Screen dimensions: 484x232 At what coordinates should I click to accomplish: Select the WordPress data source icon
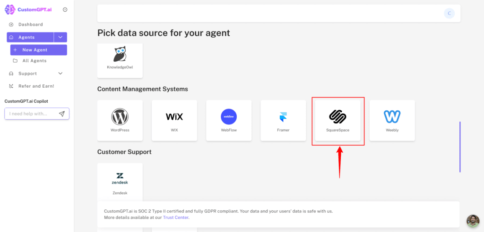(120, 117)
